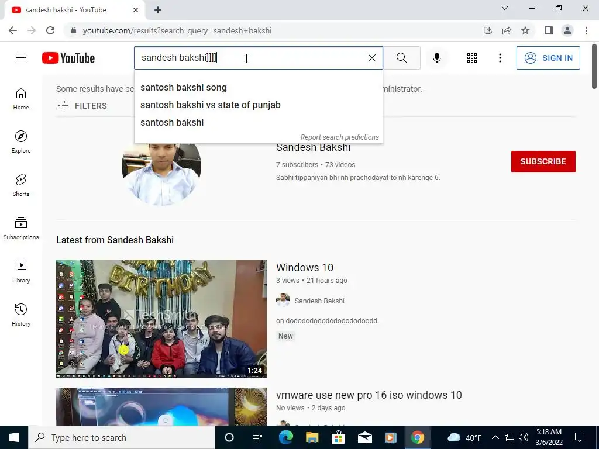
Task: Start voice search with the microphone
Action: pyautogui.click(x=437, y=58)
